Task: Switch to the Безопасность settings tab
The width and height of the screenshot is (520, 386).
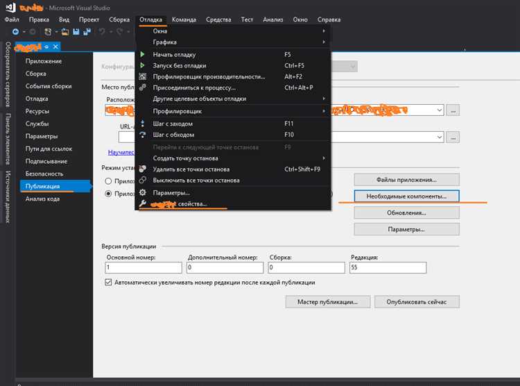Action: 44,174
